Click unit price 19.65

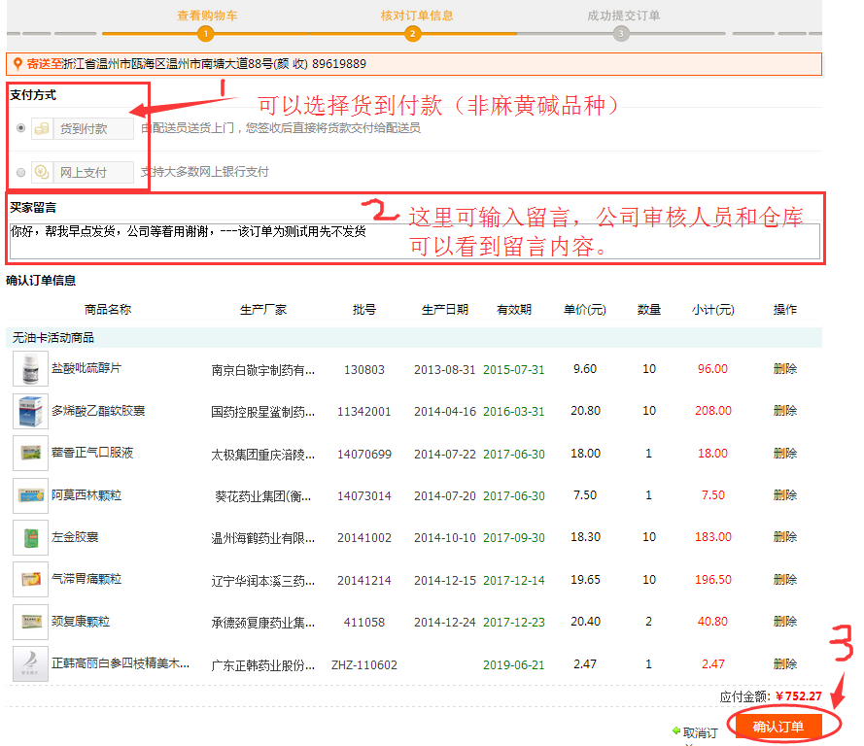coord(585,579)
